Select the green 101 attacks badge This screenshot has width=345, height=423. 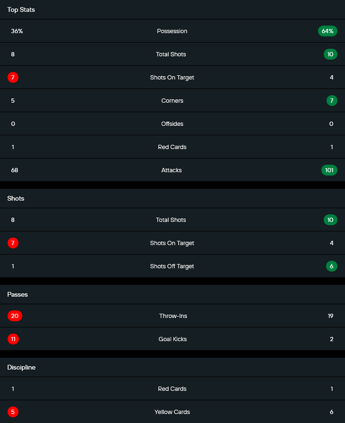(x=329, y=170)
